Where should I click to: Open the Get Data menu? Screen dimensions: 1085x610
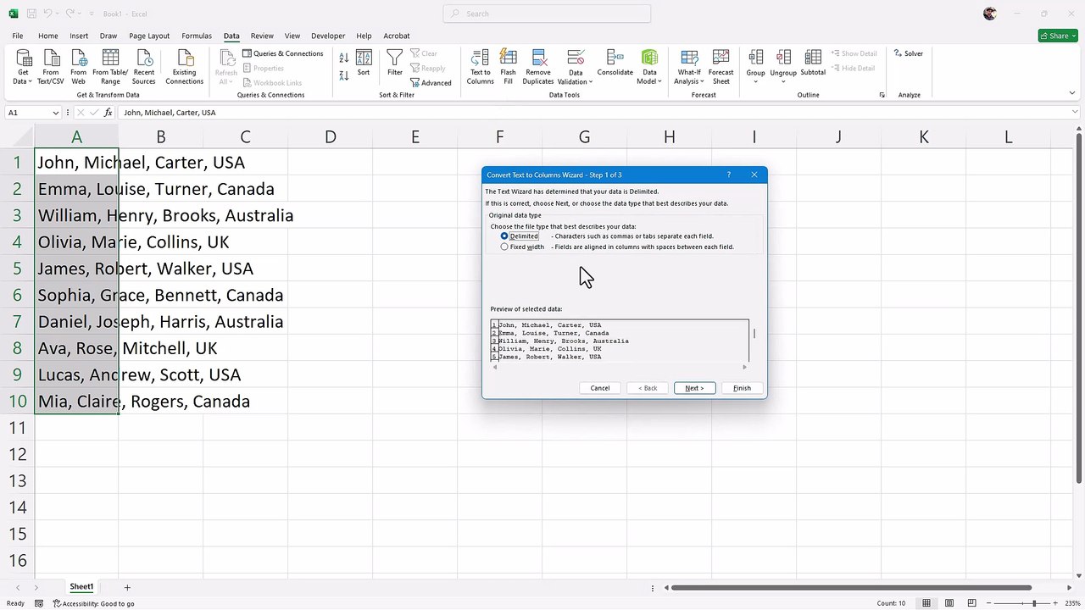23,66
